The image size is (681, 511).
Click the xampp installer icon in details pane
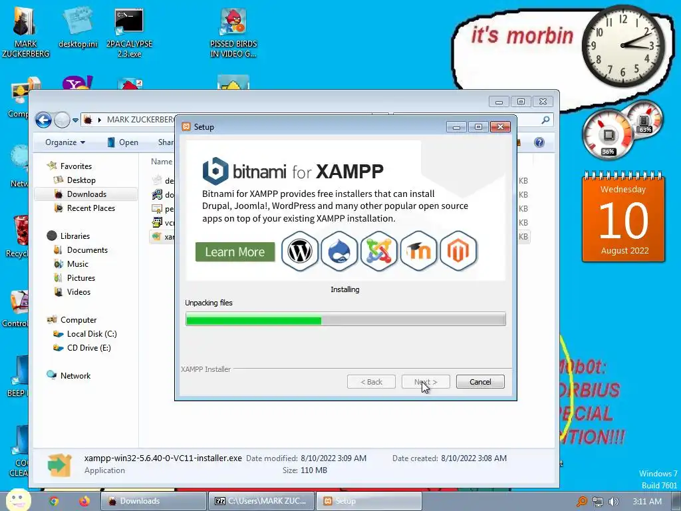(x=59, y=464)
